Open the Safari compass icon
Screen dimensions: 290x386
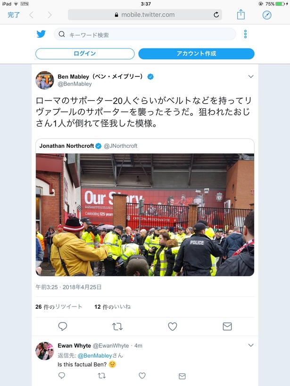tap(267, 15)
